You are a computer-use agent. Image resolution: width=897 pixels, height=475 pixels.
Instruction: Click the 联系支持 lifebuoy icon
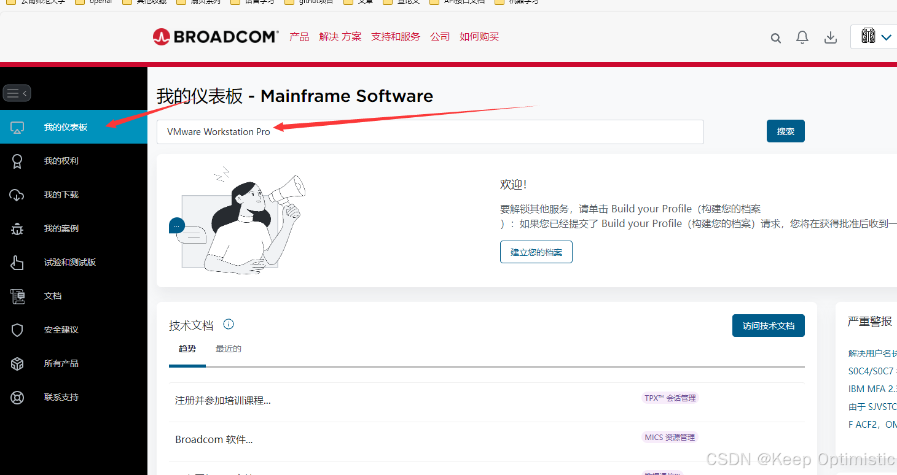tap(17, 398)
